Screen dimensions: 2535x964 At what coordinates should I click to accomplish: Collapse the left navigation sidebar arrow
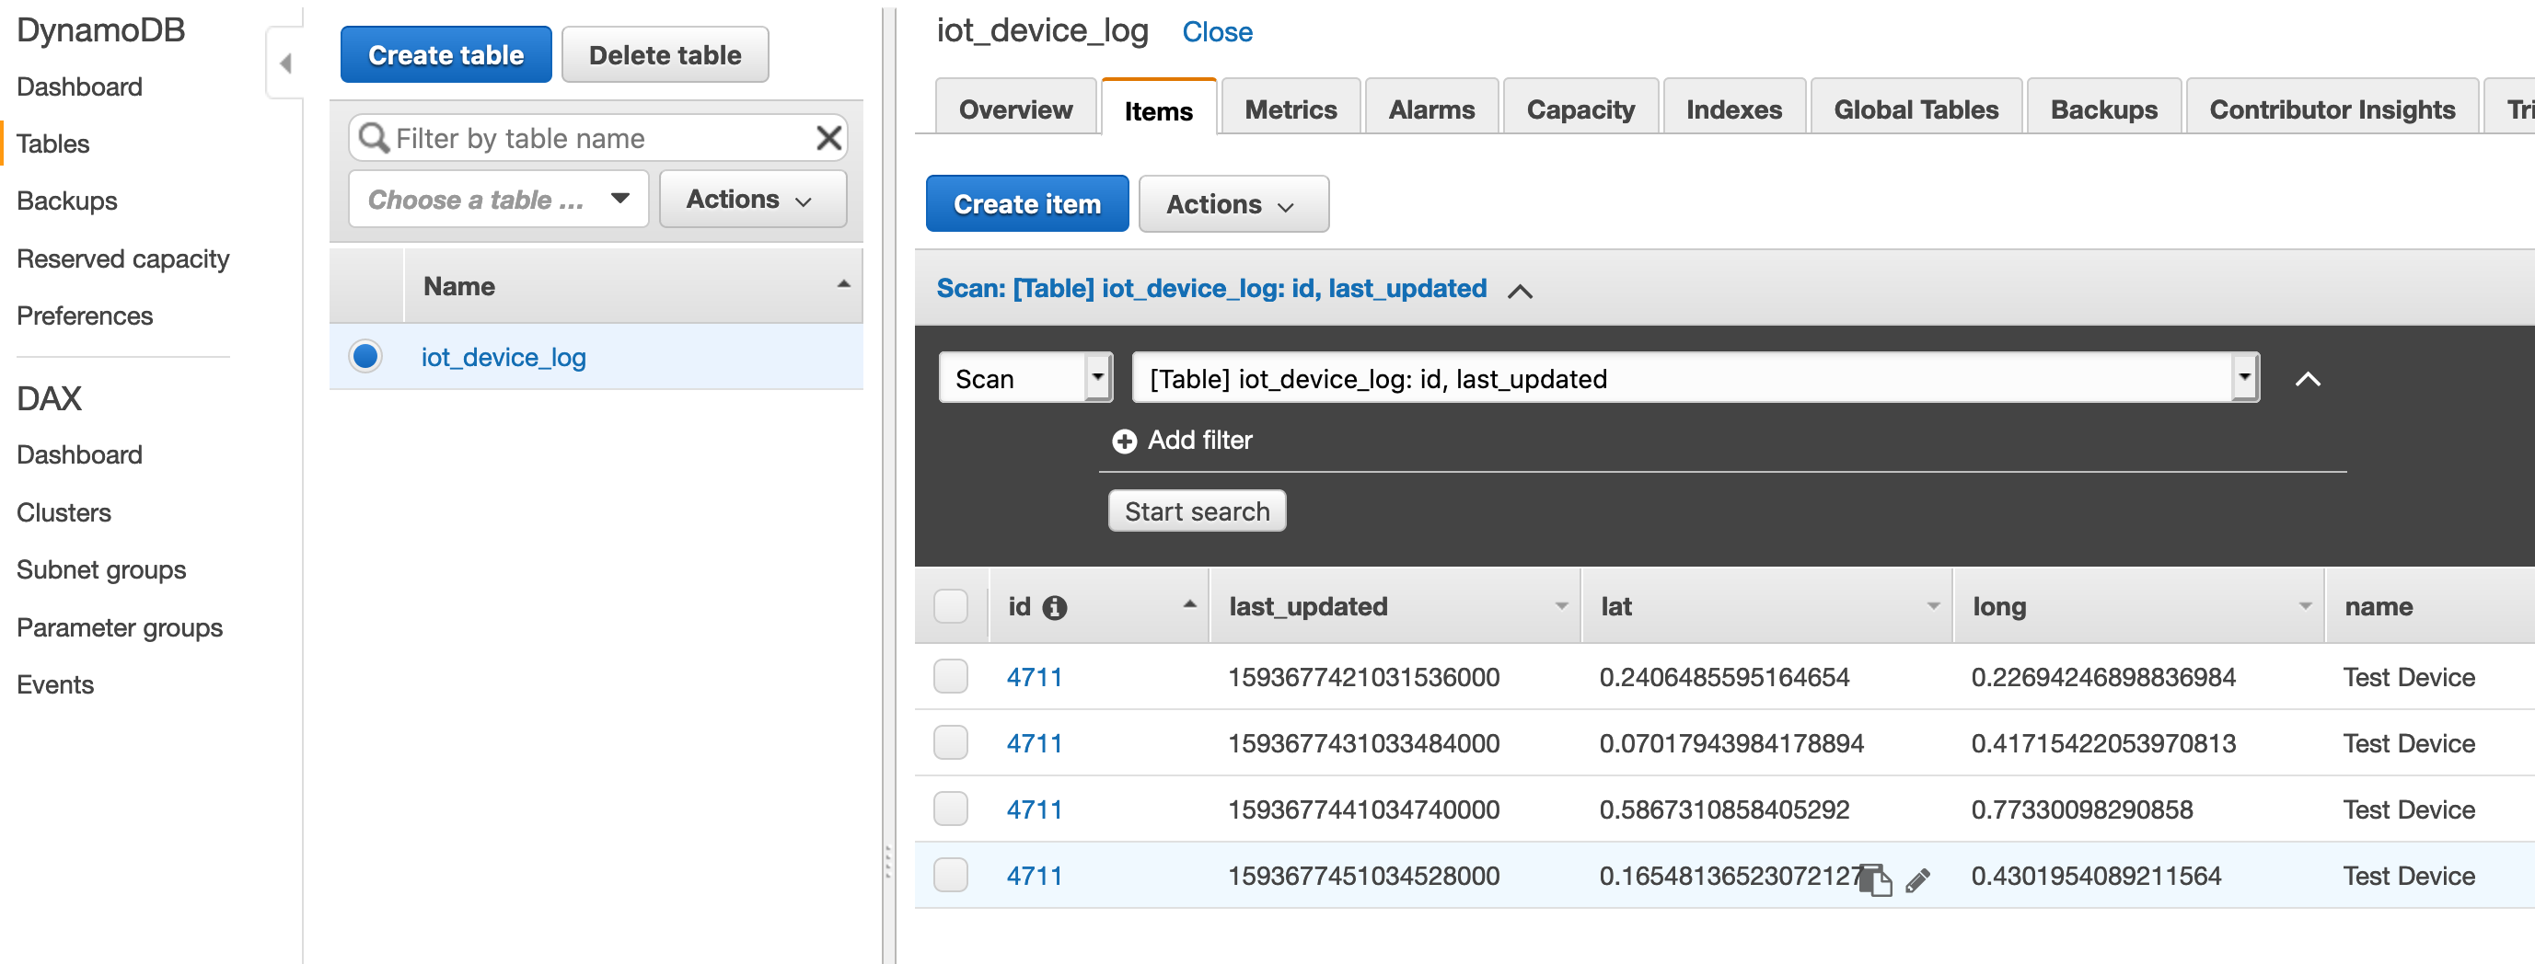click(285, 64)
